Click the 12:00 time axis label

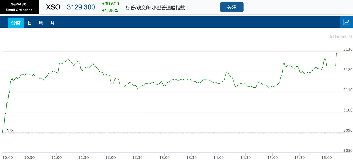click(x=111, y=158)
